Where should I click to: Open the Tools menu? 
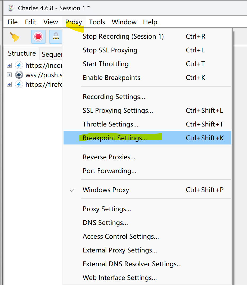pyautogui.click(x=97, y=22)
